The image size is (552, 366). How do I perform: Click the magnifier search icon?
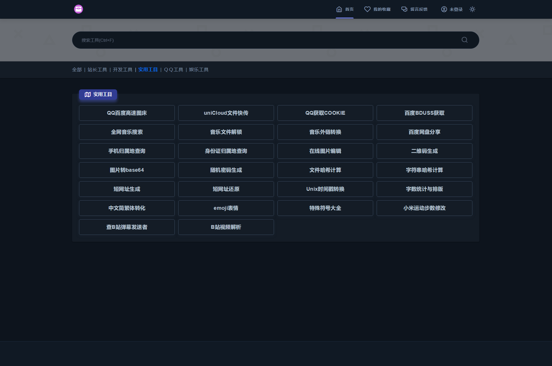click(464, 40)
